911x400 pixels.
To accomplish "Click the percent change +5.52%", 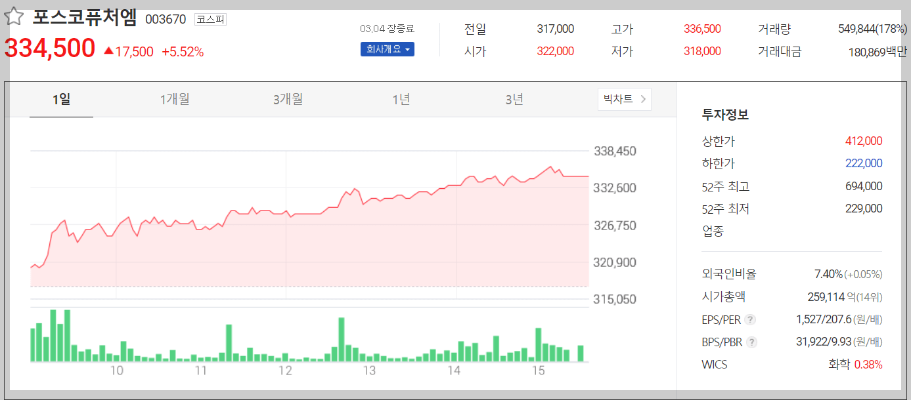I will pos(183,51).
